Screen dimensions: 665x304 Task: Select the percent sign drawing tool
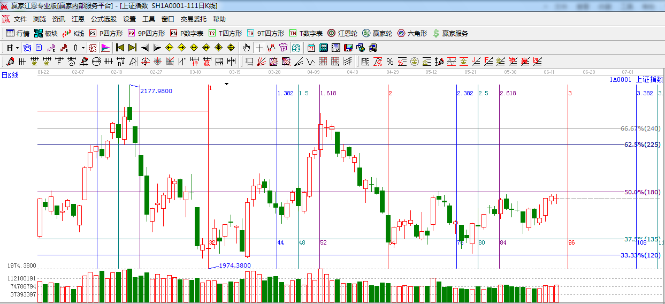[x=390, y=62]
